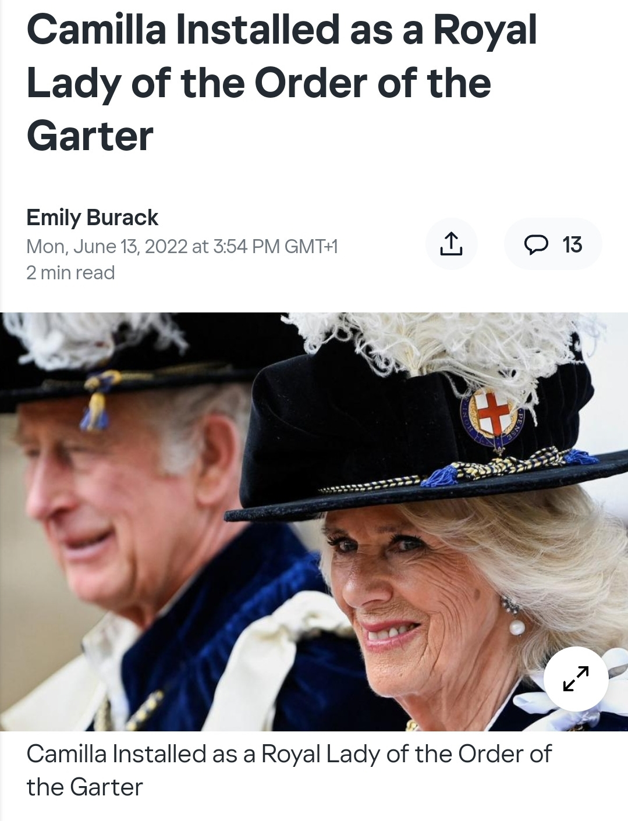This screenshot has width=628, height=821.
Task: Click the word Garter in the headline
Action: [90, 136]
